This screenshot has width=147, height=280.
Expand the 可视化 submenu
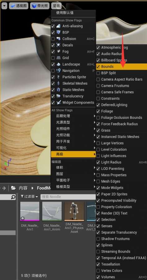tap(73, 148)
